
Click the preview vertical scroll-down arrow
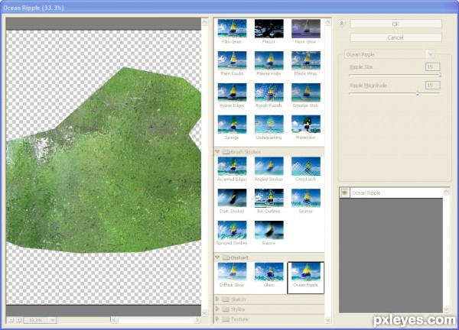(x=204, y=312)
